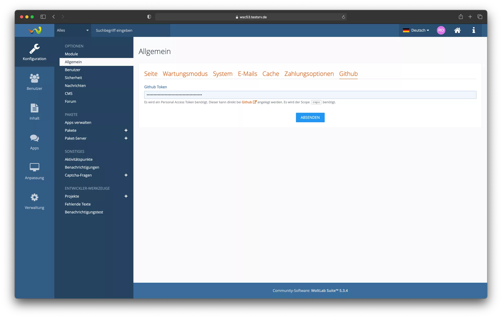Click the home icon in header
502x318 pixels.
pos(457,30)
